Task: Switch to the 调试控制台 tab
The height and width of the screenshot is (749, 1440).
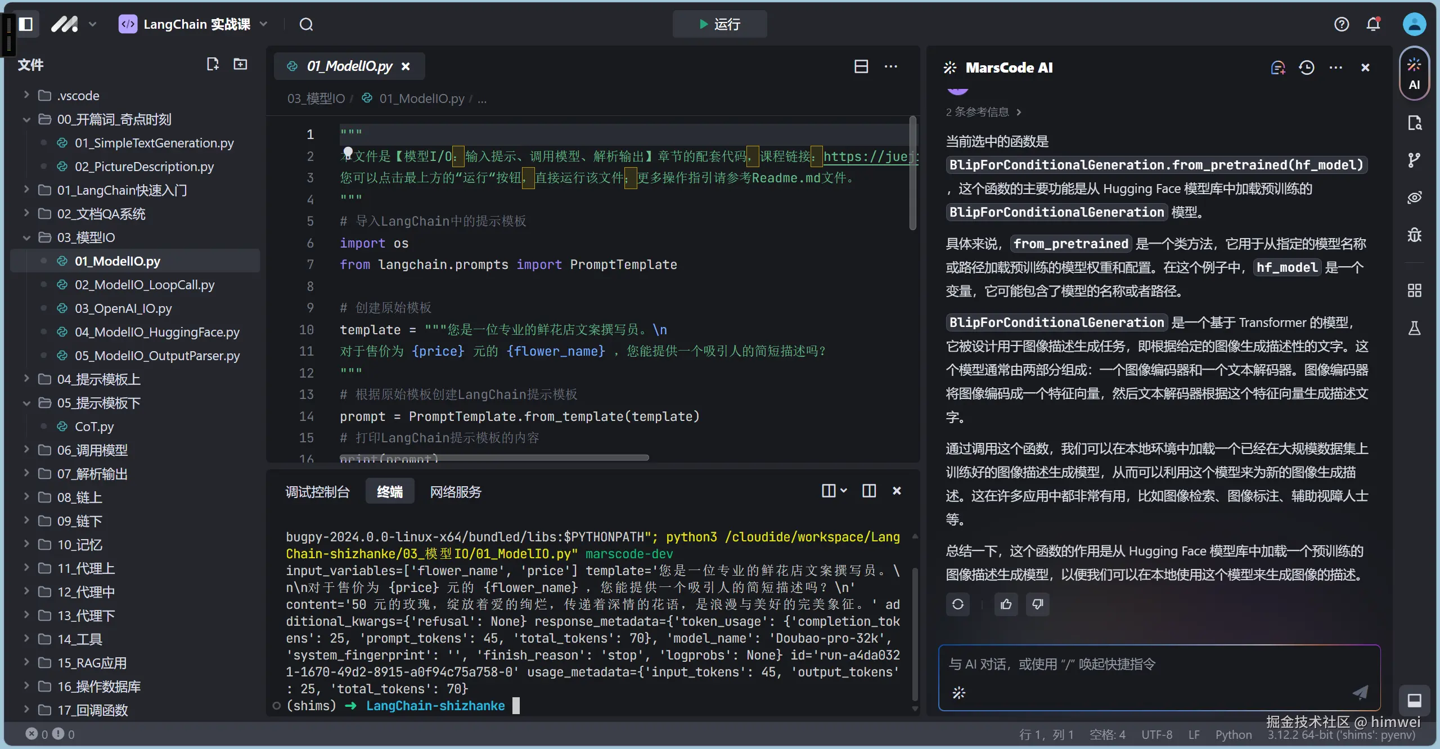Action: pyautogui.click(x=317, y=491)
